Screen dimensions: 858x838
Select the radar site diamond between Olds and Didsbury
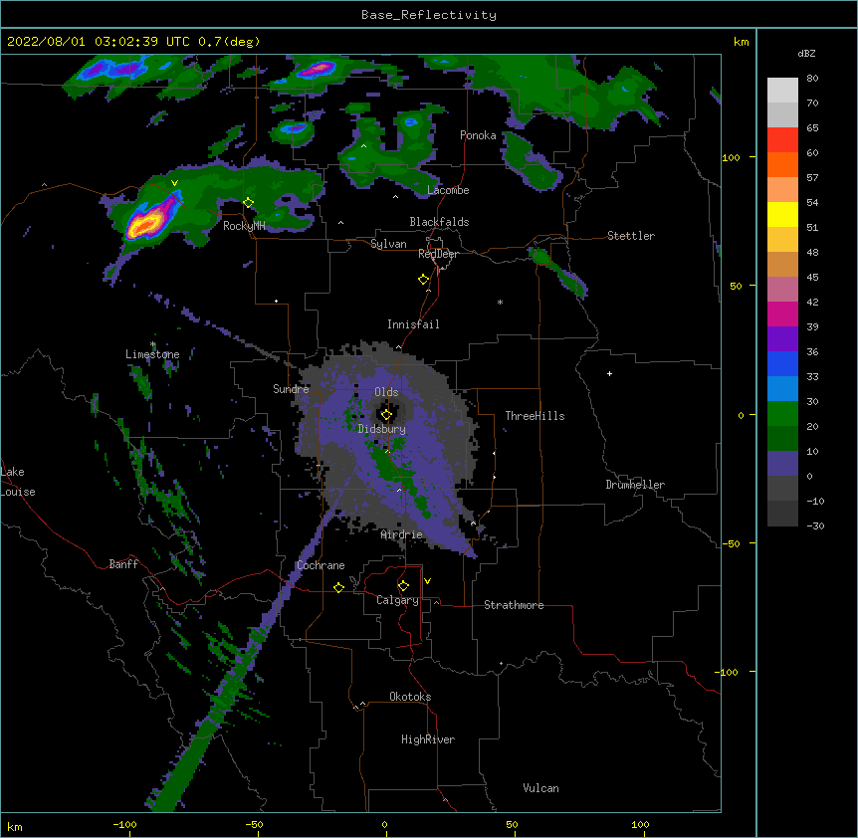click(x=386, y=415)
